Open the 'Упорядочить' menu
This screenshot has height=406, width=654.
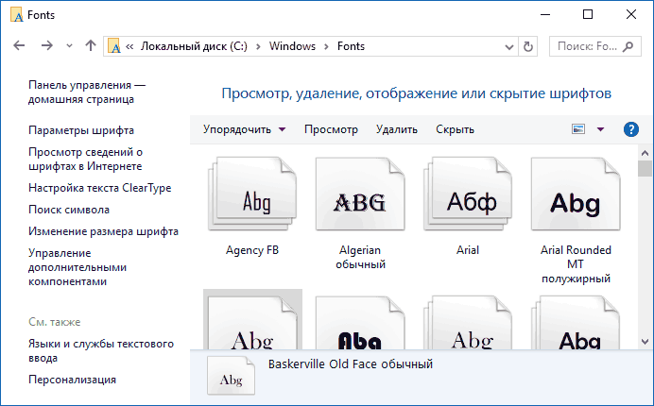coord(245,129)
